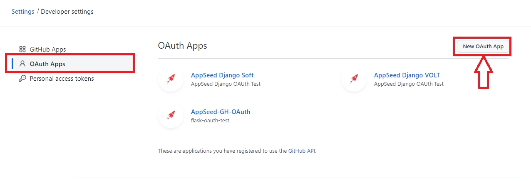Click the GitHub Apps grid icon in sidebar

(x=22, y=50)
